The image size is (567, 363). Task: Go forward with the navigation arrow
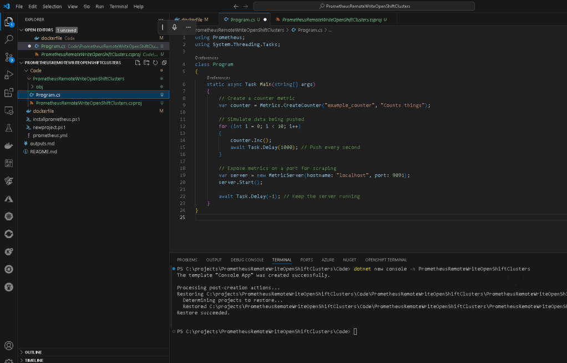tap(246, 6)
